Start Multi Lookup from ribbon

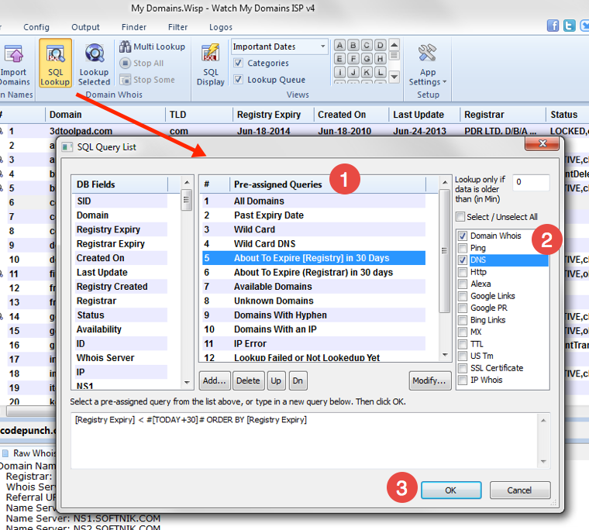152,46
